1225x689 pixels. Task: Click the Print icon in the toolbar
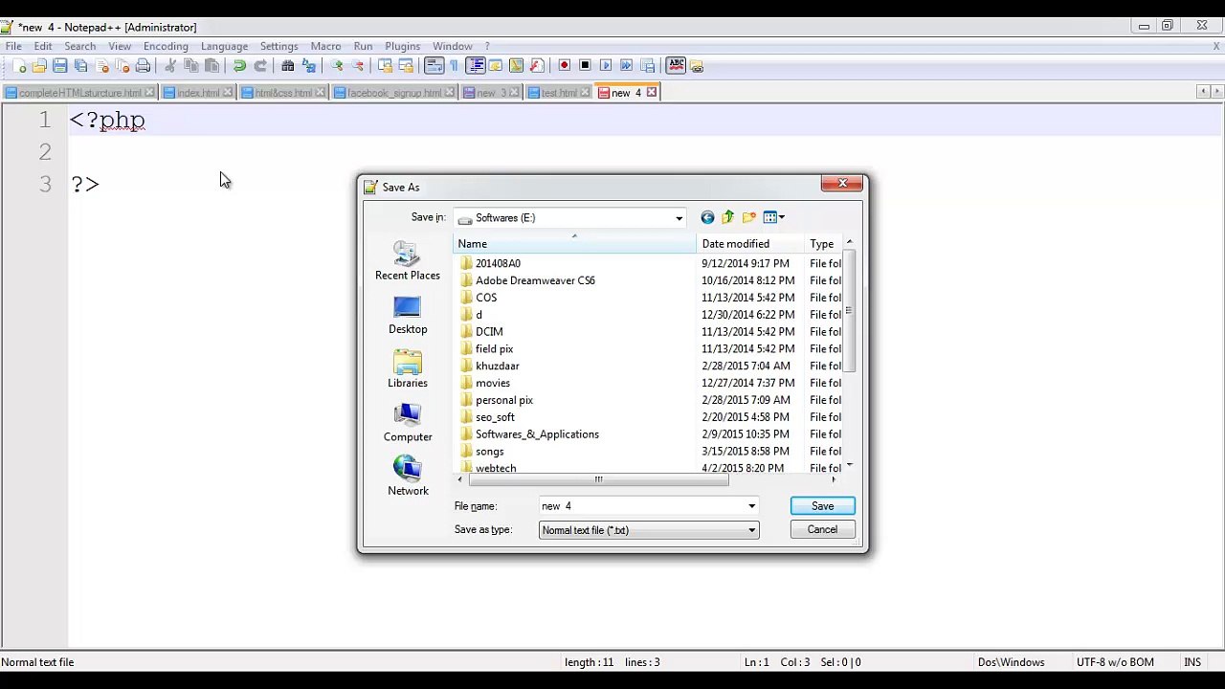pos(143,66)
